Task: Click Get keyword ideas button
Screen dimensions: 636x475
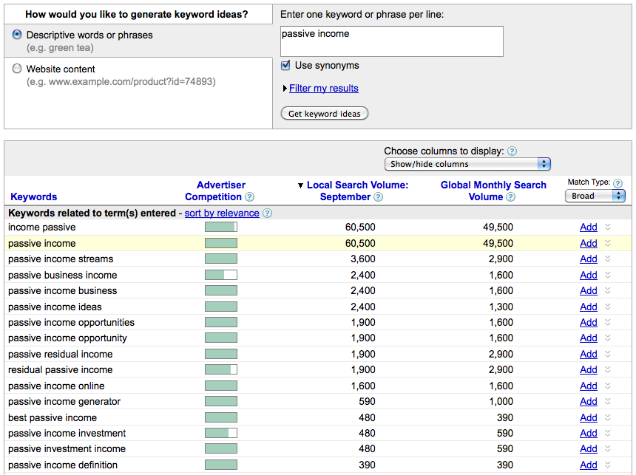Action: (325, 114)
